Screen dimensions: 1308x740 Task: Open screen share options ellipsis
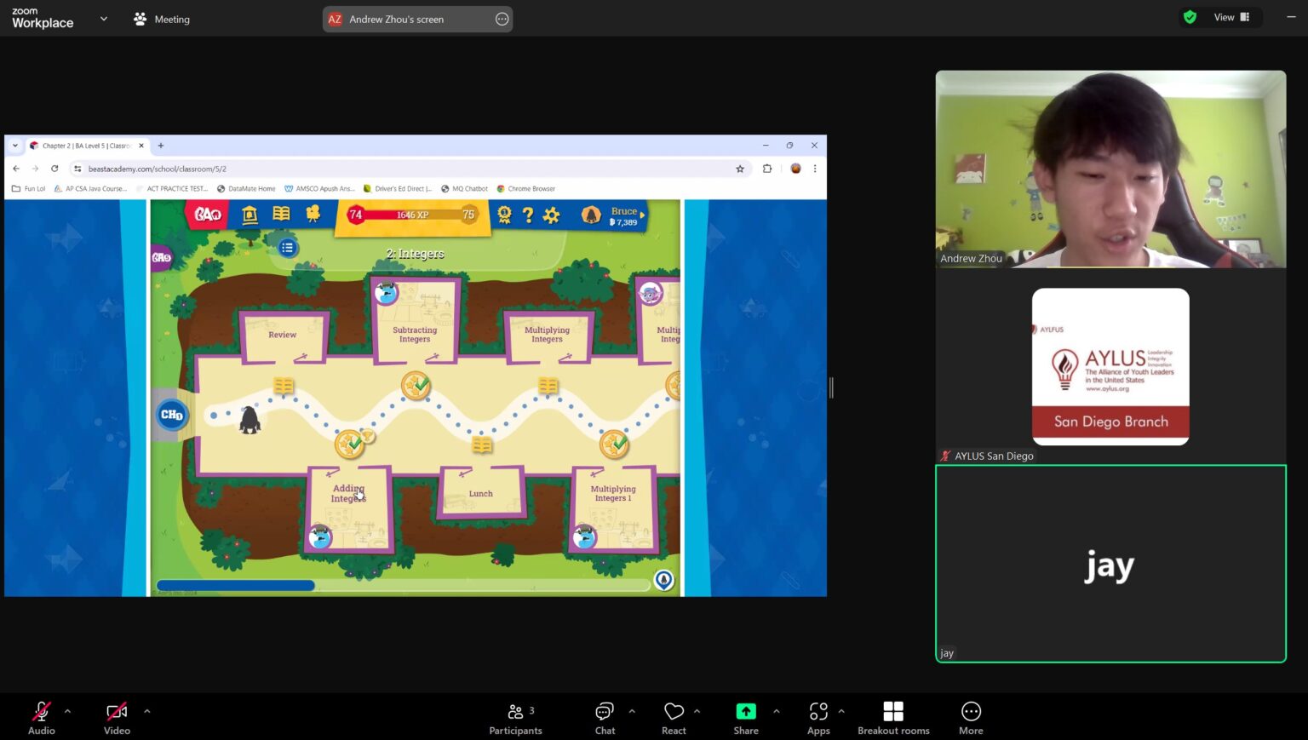502,19
